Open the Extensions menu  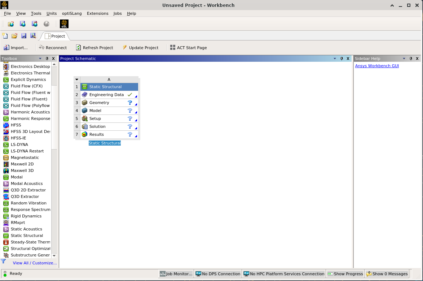[x=97, y=13]
